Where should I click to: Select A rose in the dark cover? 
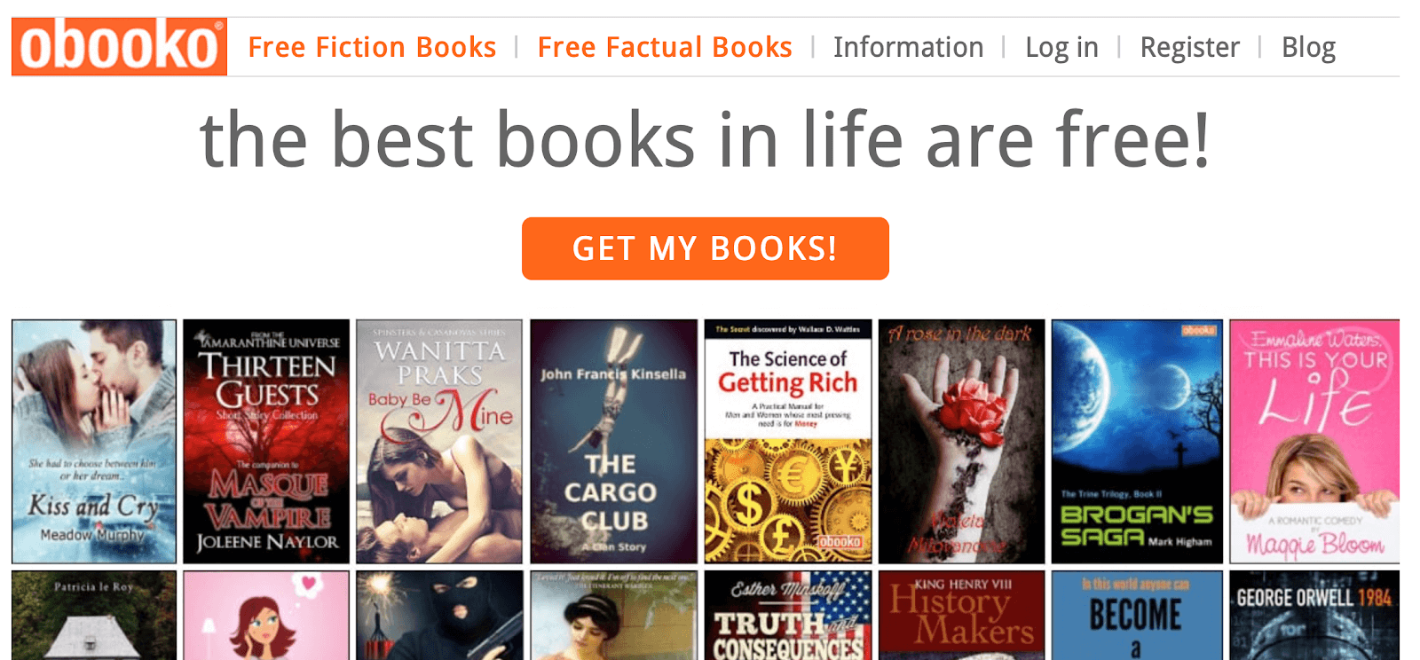tap(962, 442)
